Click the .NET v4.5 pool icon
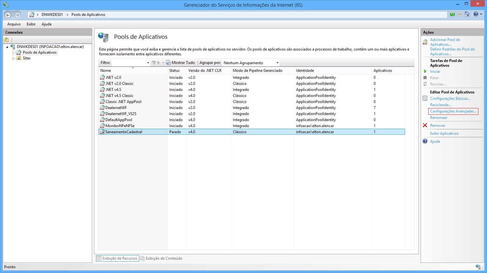487x273 pixels. point(102,89)
